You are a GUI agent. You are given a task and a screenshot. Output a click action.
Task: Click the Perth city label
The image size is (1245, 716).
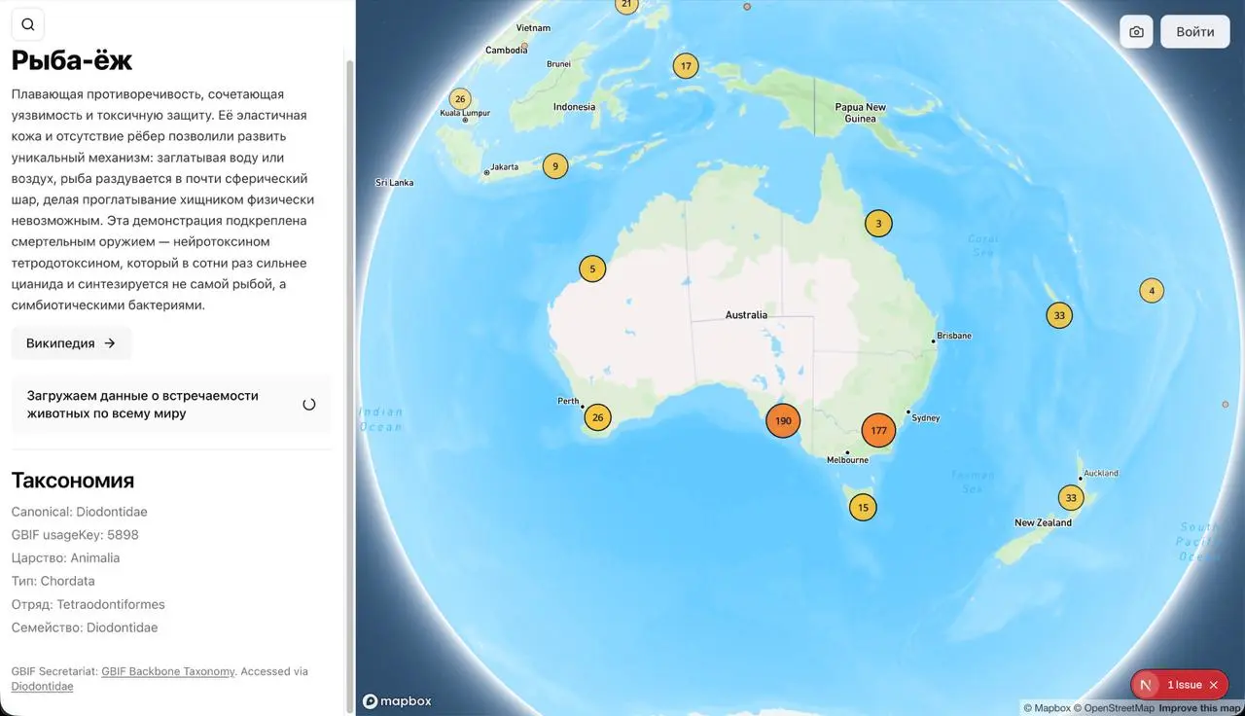(x=568, y=401)
